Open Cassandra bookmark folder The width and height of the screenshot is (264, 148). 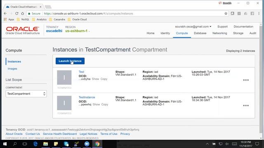point(57,19)
